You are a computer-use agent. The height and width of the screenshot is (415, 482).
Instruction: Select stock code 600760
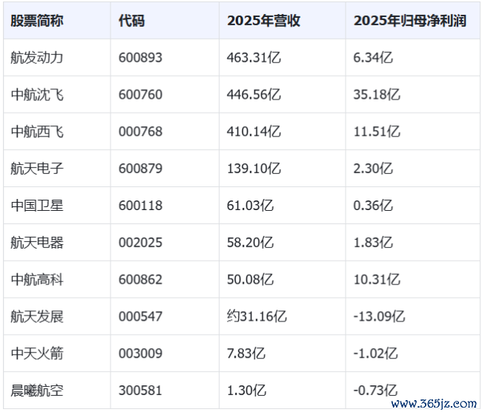pos(140,94)
